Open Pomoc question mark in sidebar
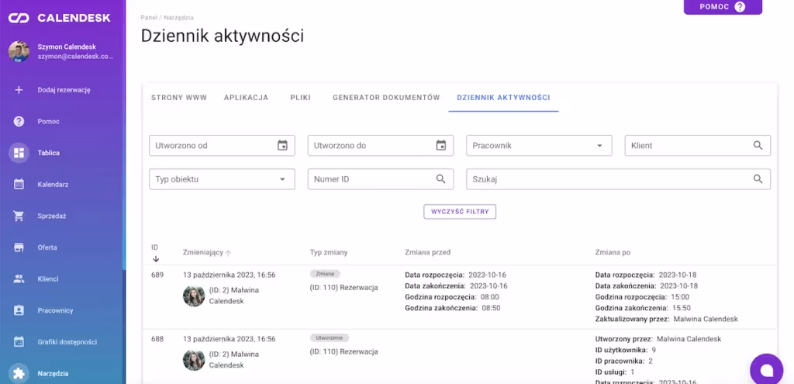The width and height of the screenshot is (794, 384). pos(19,122)
